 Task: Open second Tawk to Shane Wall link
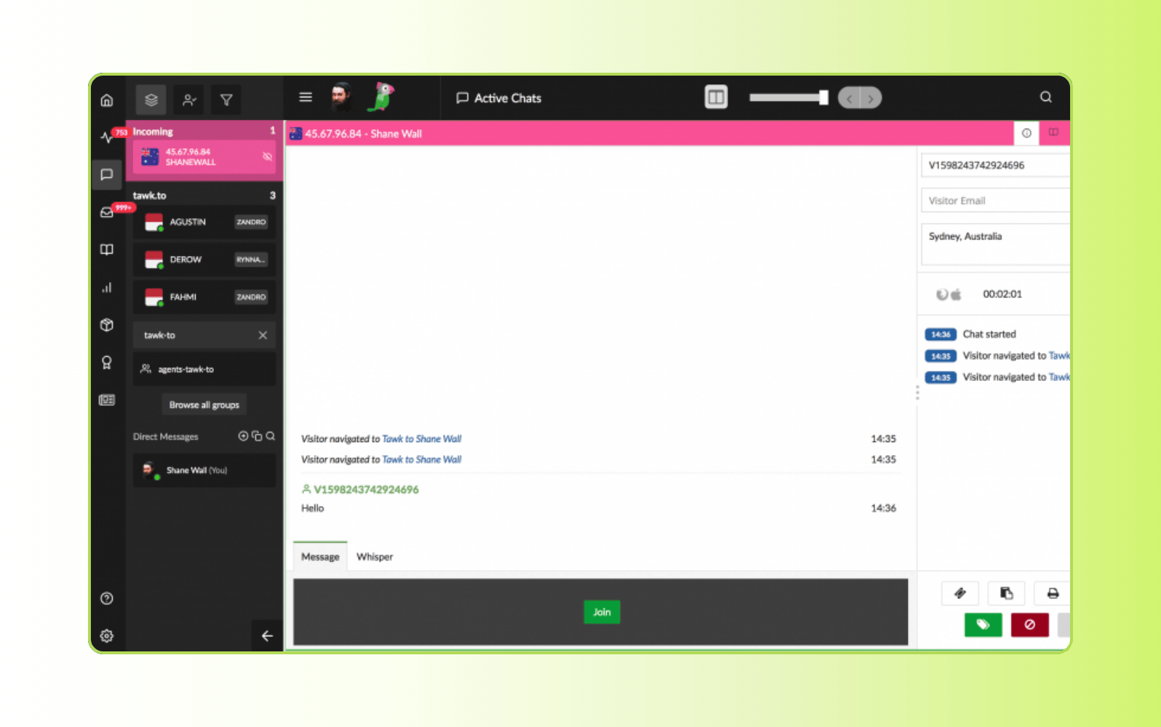pyautogui.click(x=422, y=459)
